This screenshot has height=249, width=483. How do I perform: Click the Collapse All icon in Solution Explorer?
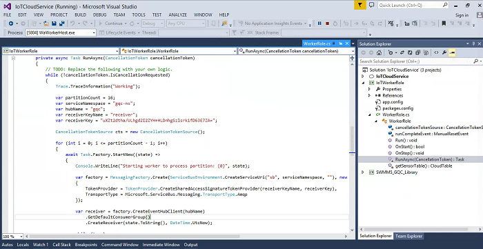[417, 52]
